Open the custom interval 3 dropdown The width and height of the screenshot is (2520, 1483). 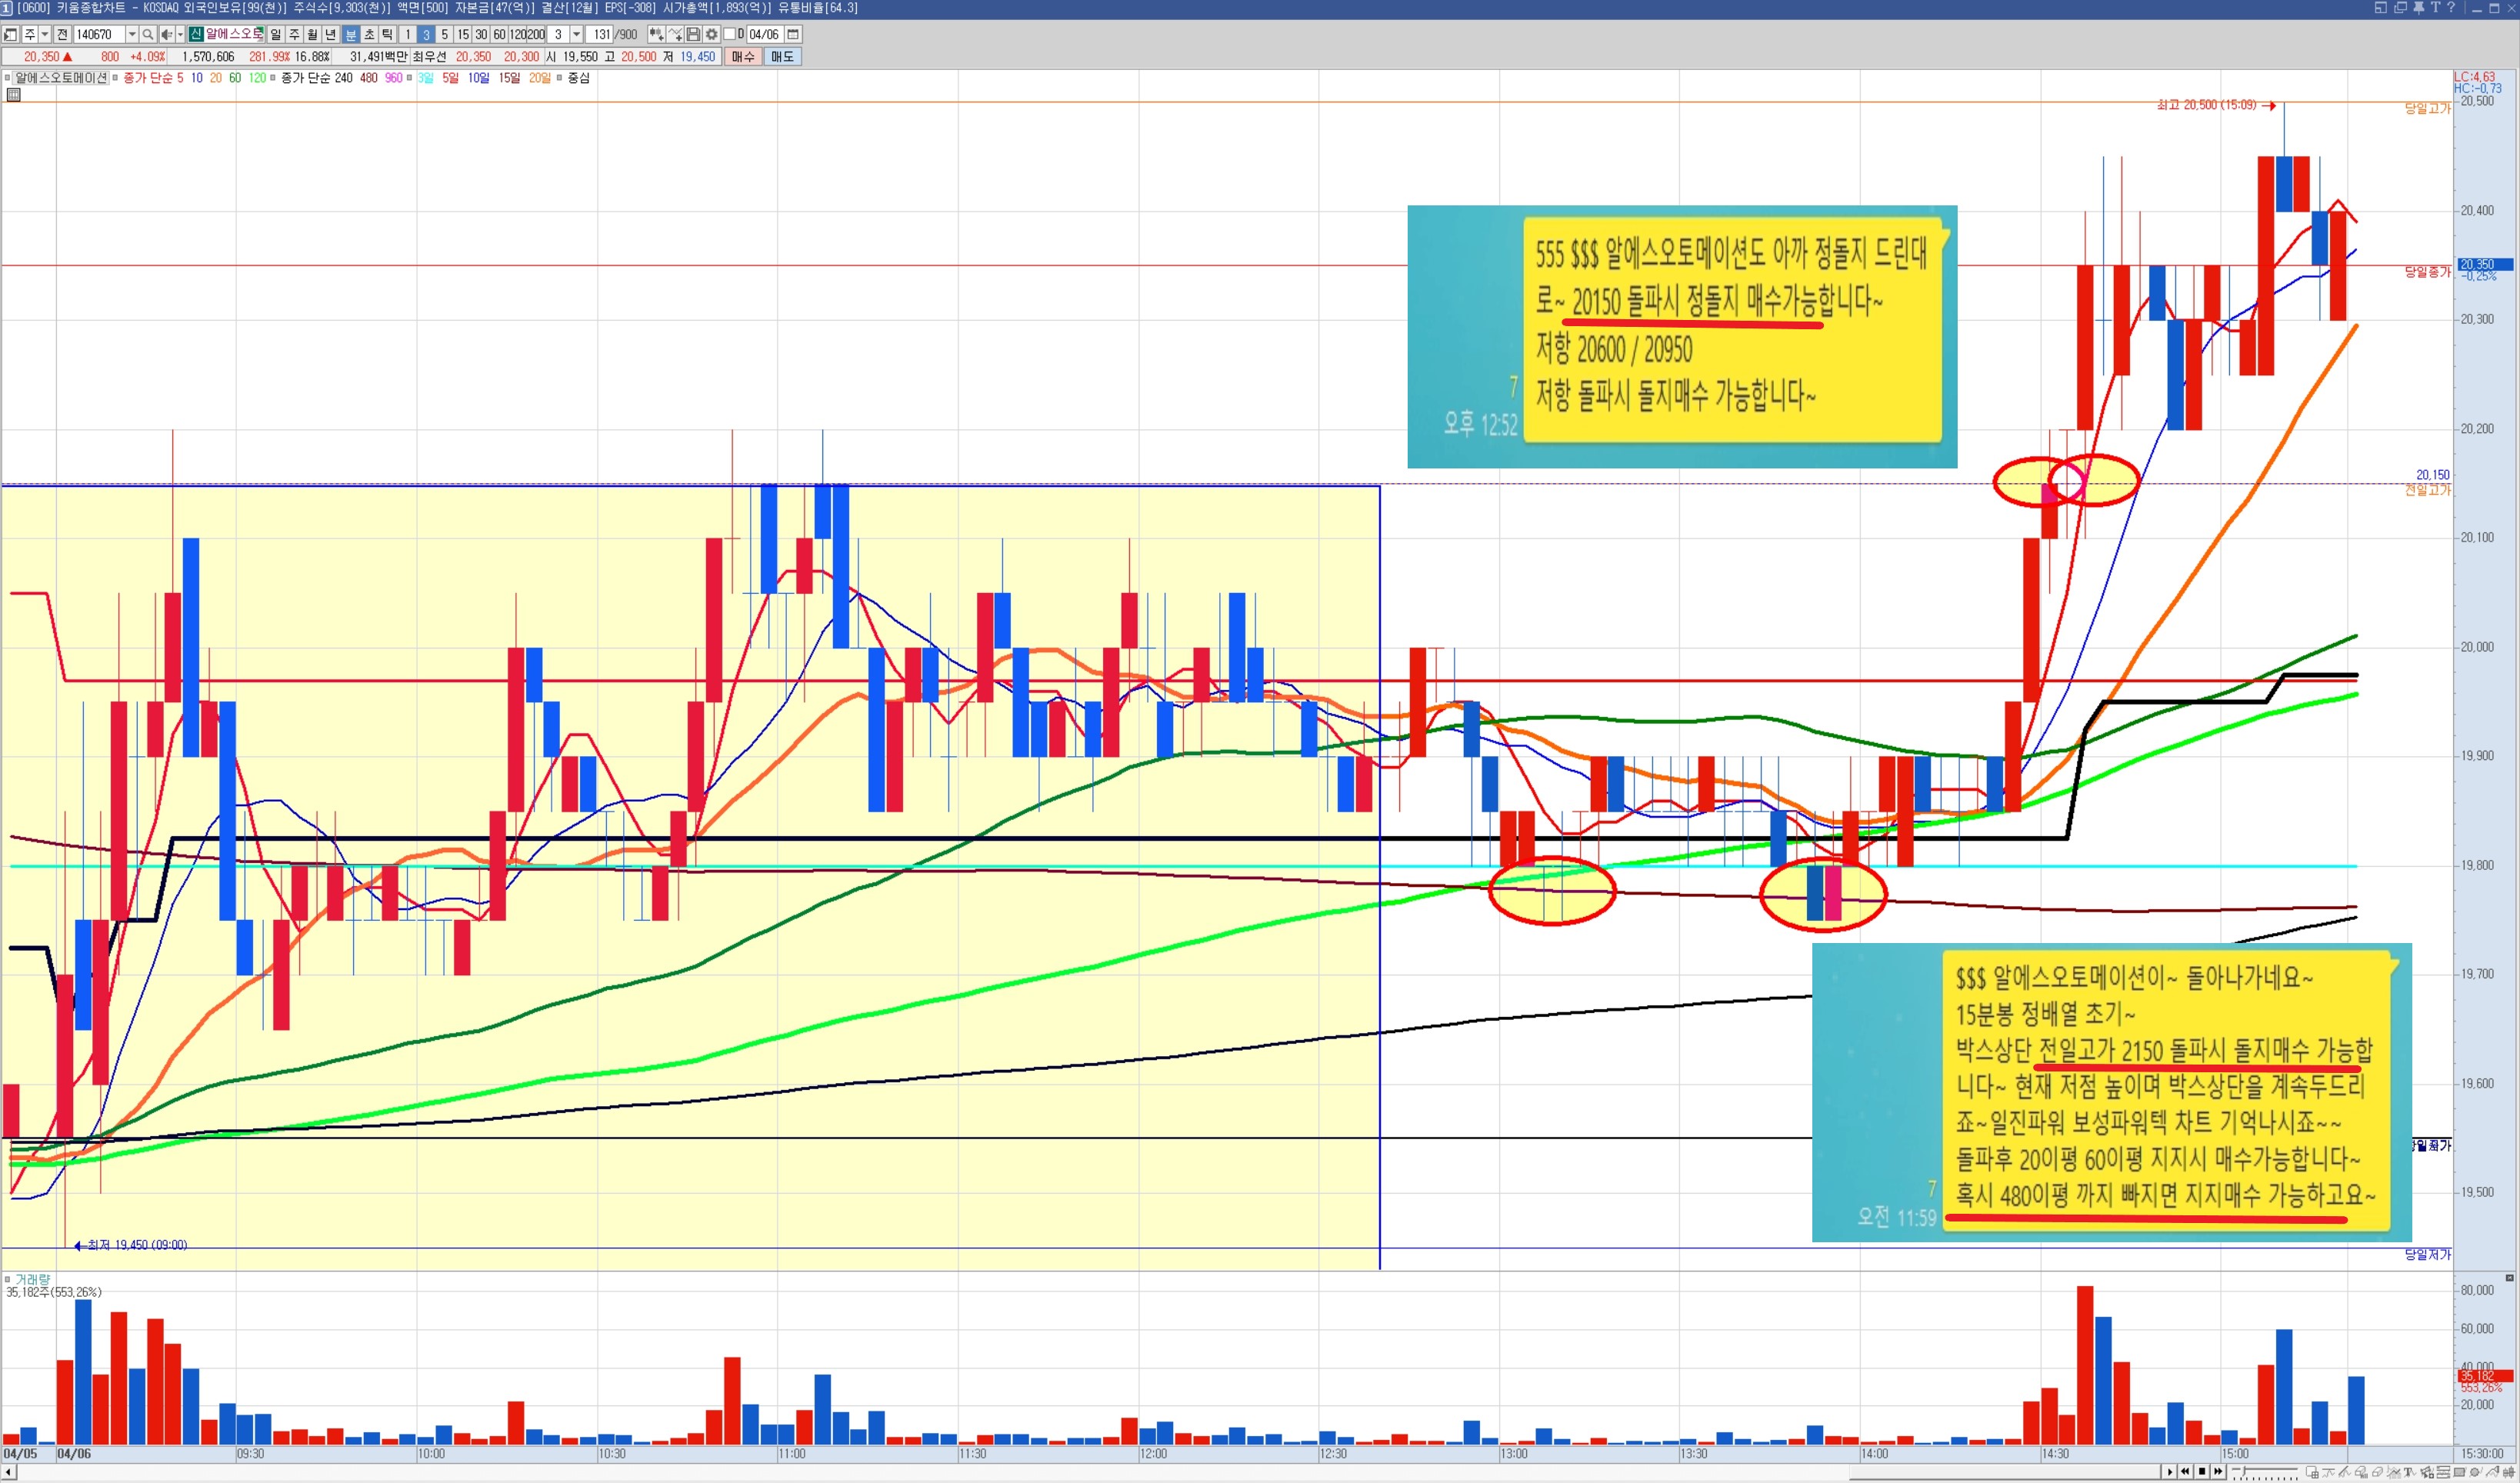pyautogui.click(x=576, y=35)
